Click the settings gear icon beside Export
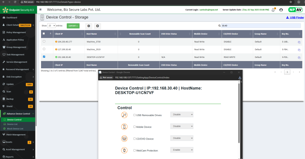The height and width of the screenshot is (159, 305). pyautogui.click(x=89, y=26)
